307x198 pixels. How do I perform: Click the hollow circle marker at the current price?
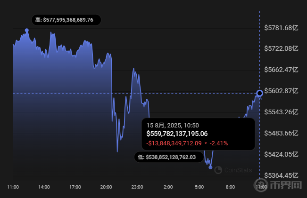[x=259, y=93]
